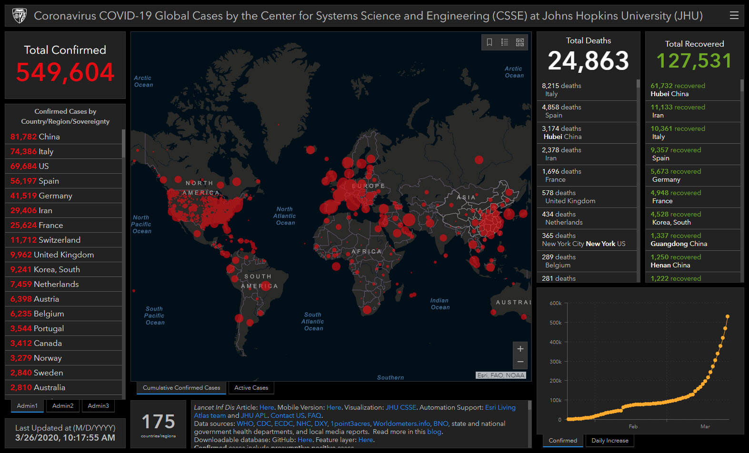Open the map bookmarks icon
Image resolution: width=749 pixels, height=453 pixels.
(489, 42)
